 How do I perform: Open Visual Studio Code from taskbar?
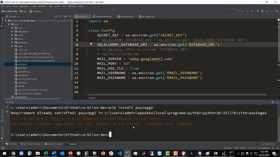click(x=119, y=153)
